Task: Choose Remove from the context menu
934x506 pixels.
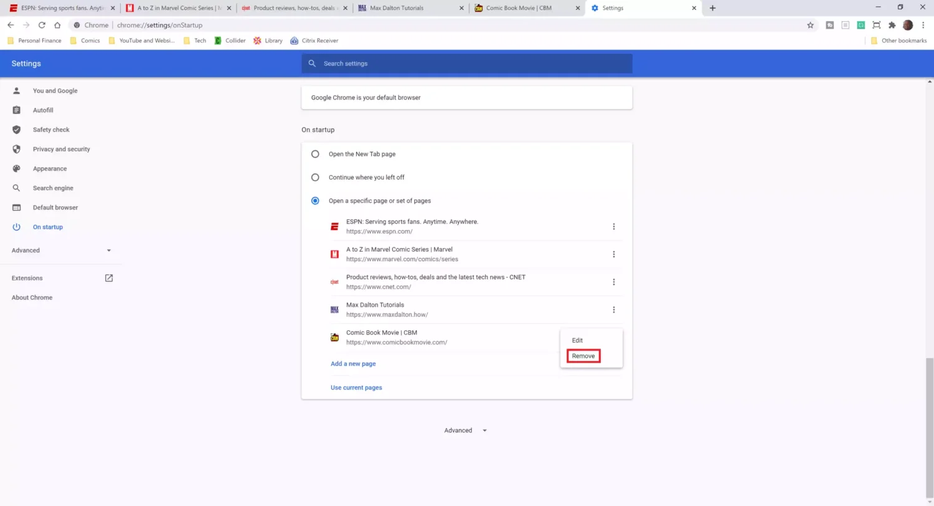Action: click(583, 356)
